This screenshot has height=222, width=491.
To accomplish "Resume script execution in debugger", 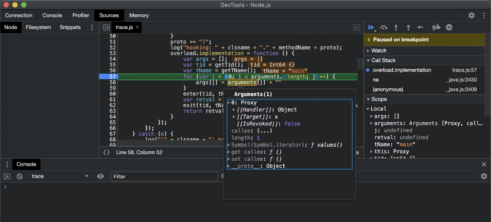I will 371,27.
